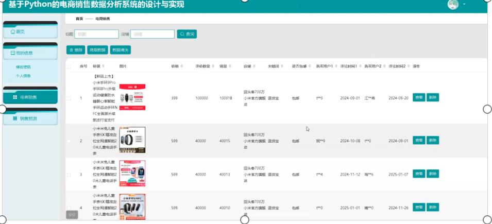Viewport: 492px width, 224px height.
Task: Expand the dropdown arrow beside the avatar
Action: tap(464, 5)
